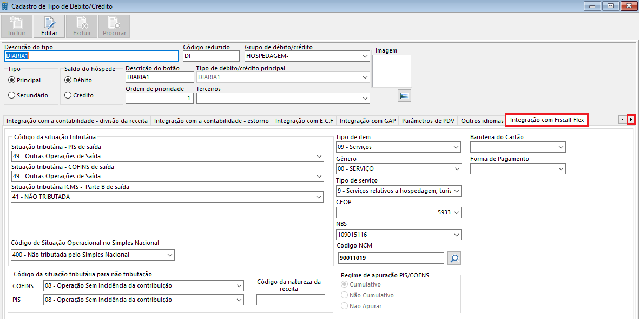Click the Incluir toolbar button
The image size is (639, 319).
(x=17, y=27)
